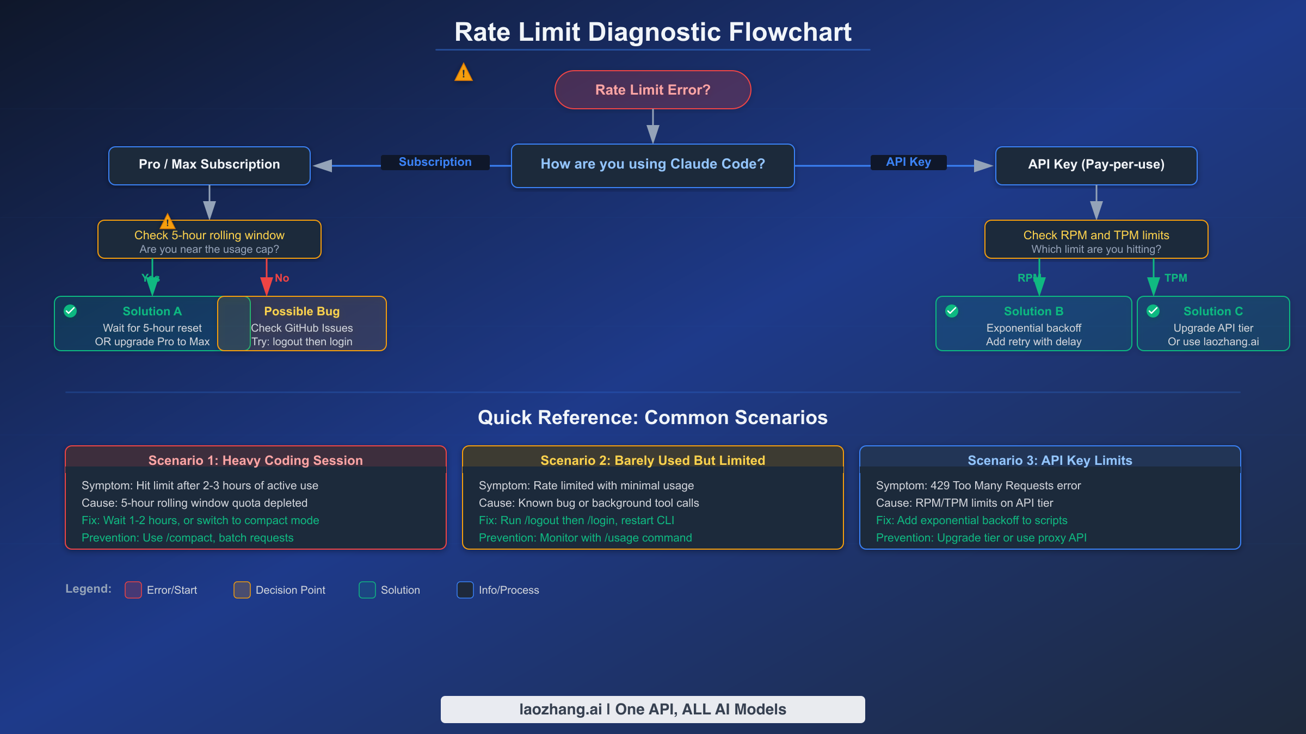Open the Scenario 1: Heavy Coding Session header
Screen dimensions: 1306x734
coord(255,460)
